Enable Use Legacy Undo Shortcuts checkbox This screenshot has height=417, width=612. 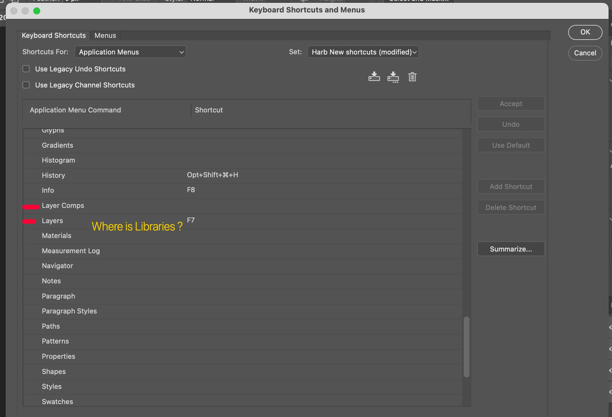pos(26,69)
